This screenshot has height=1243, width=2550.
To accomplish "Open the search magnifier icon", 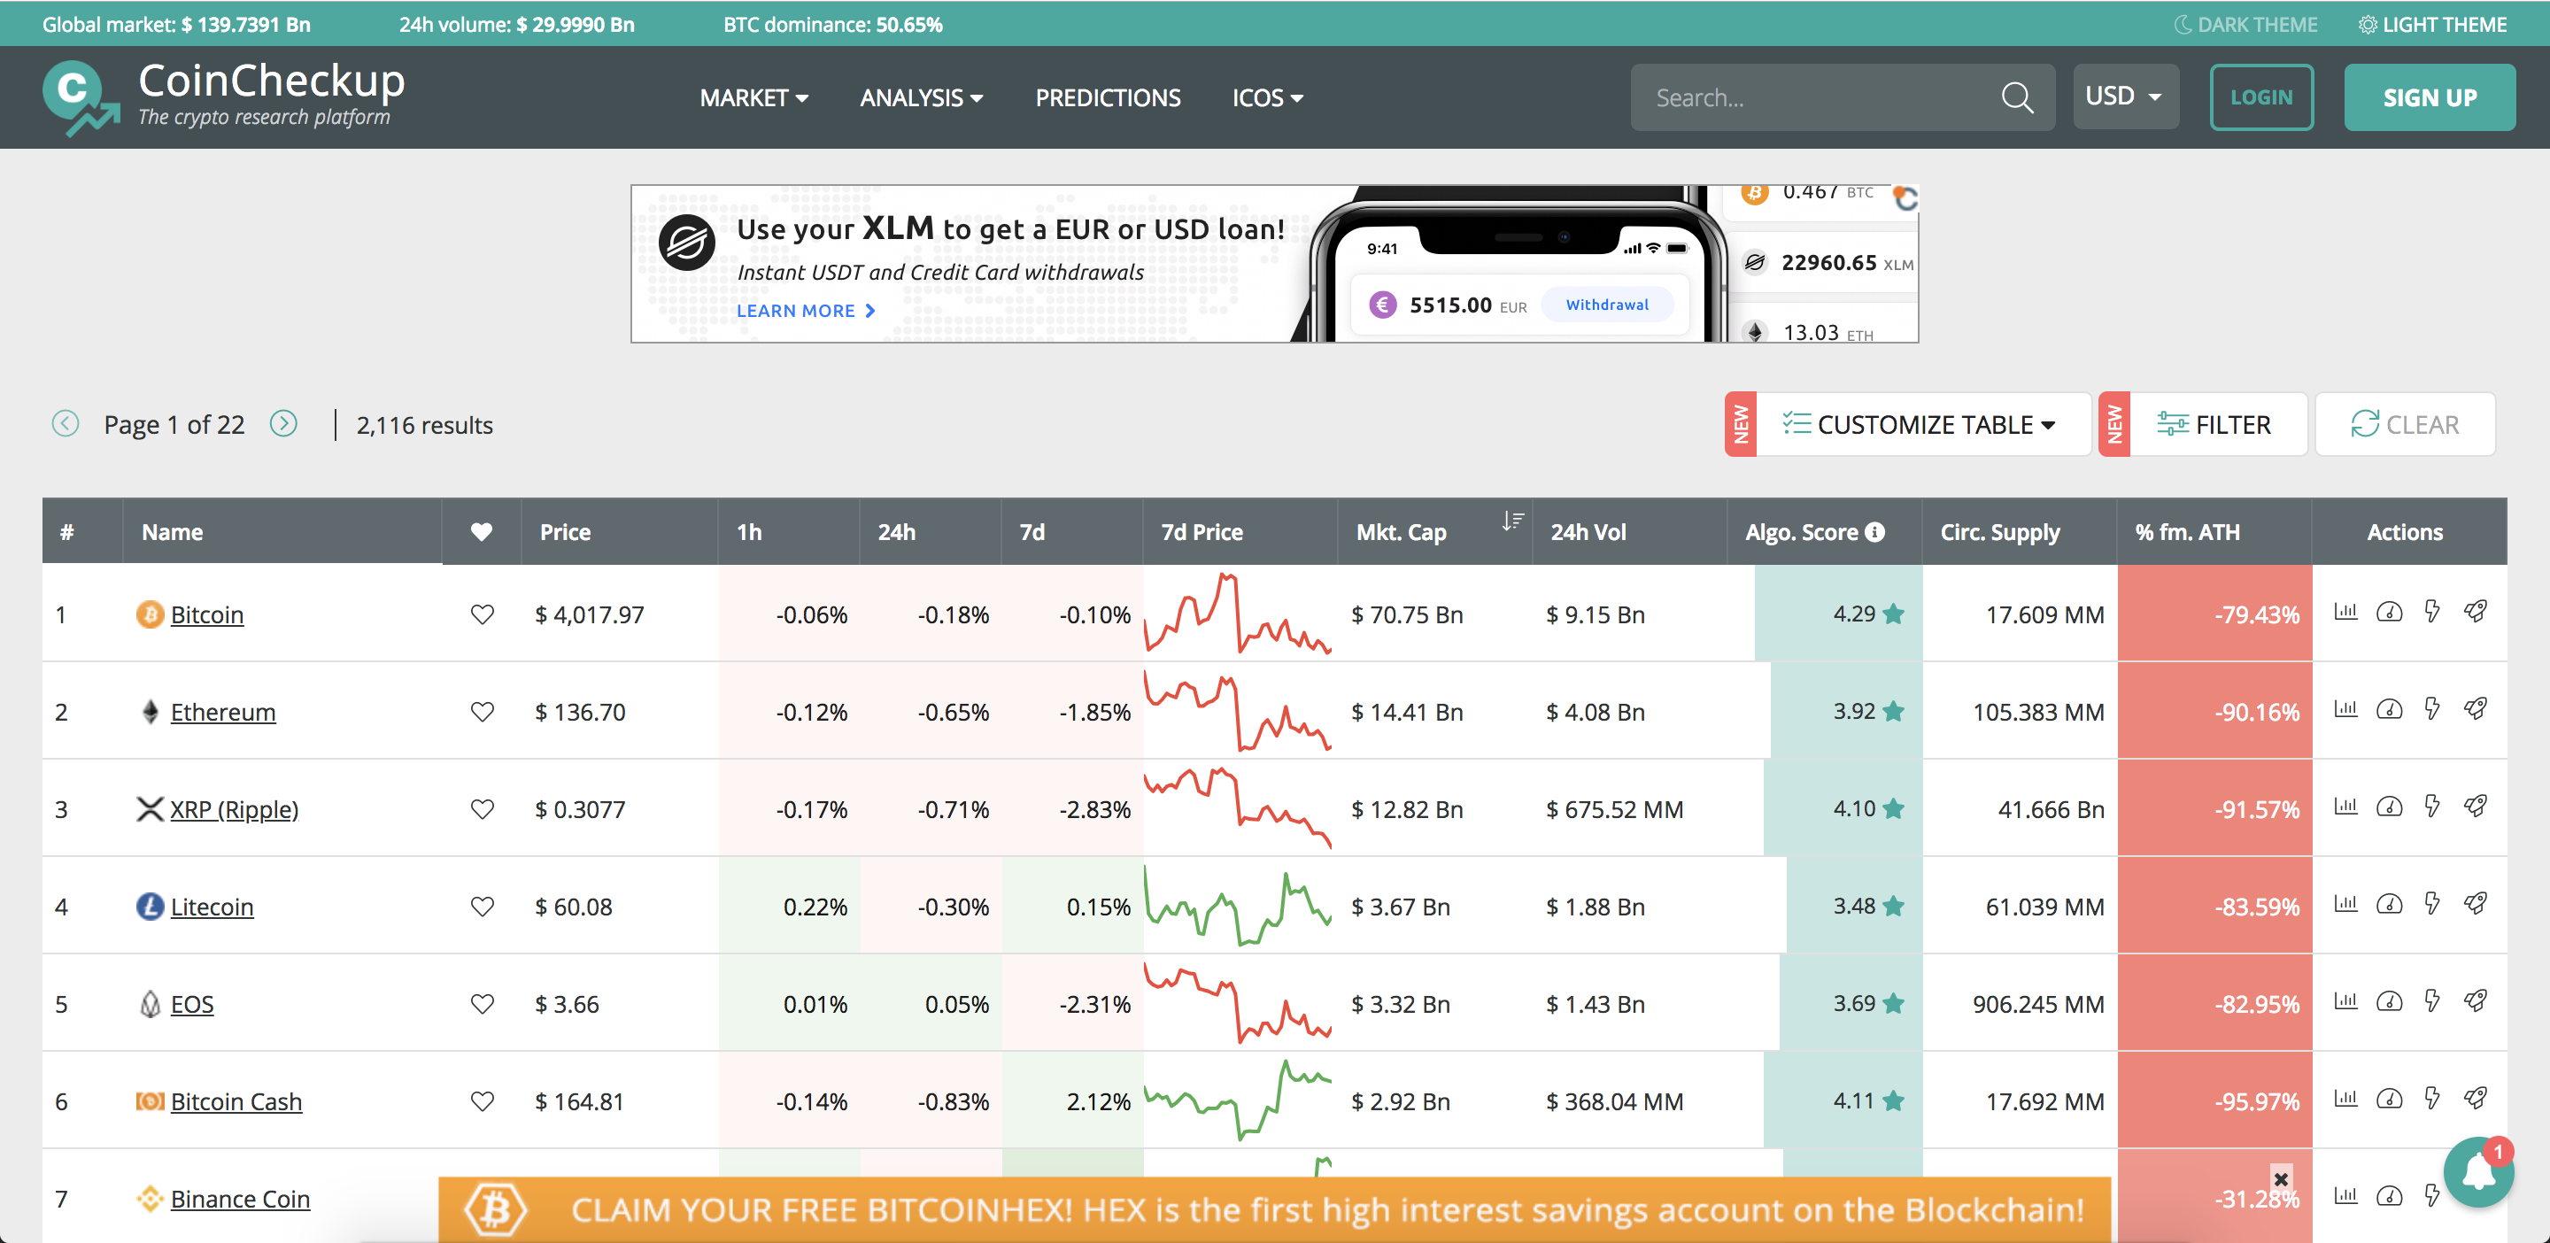I will [2018, 97].
